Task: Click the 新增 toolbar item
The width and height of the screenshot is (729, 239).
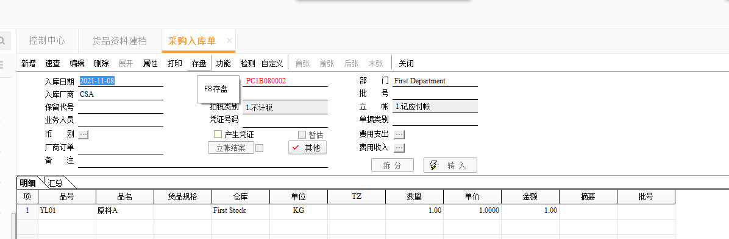Action: point(29,64)
